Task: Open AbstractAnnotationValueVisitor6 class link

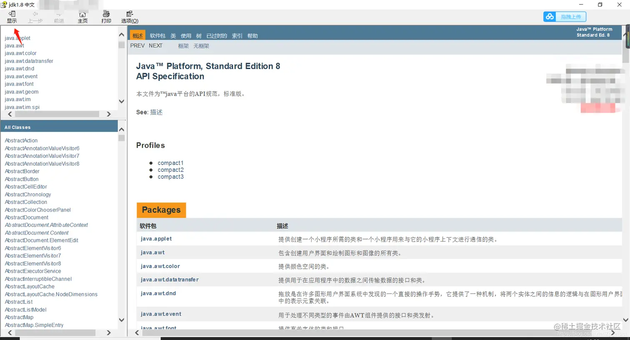Action: (x=42, y=148)
